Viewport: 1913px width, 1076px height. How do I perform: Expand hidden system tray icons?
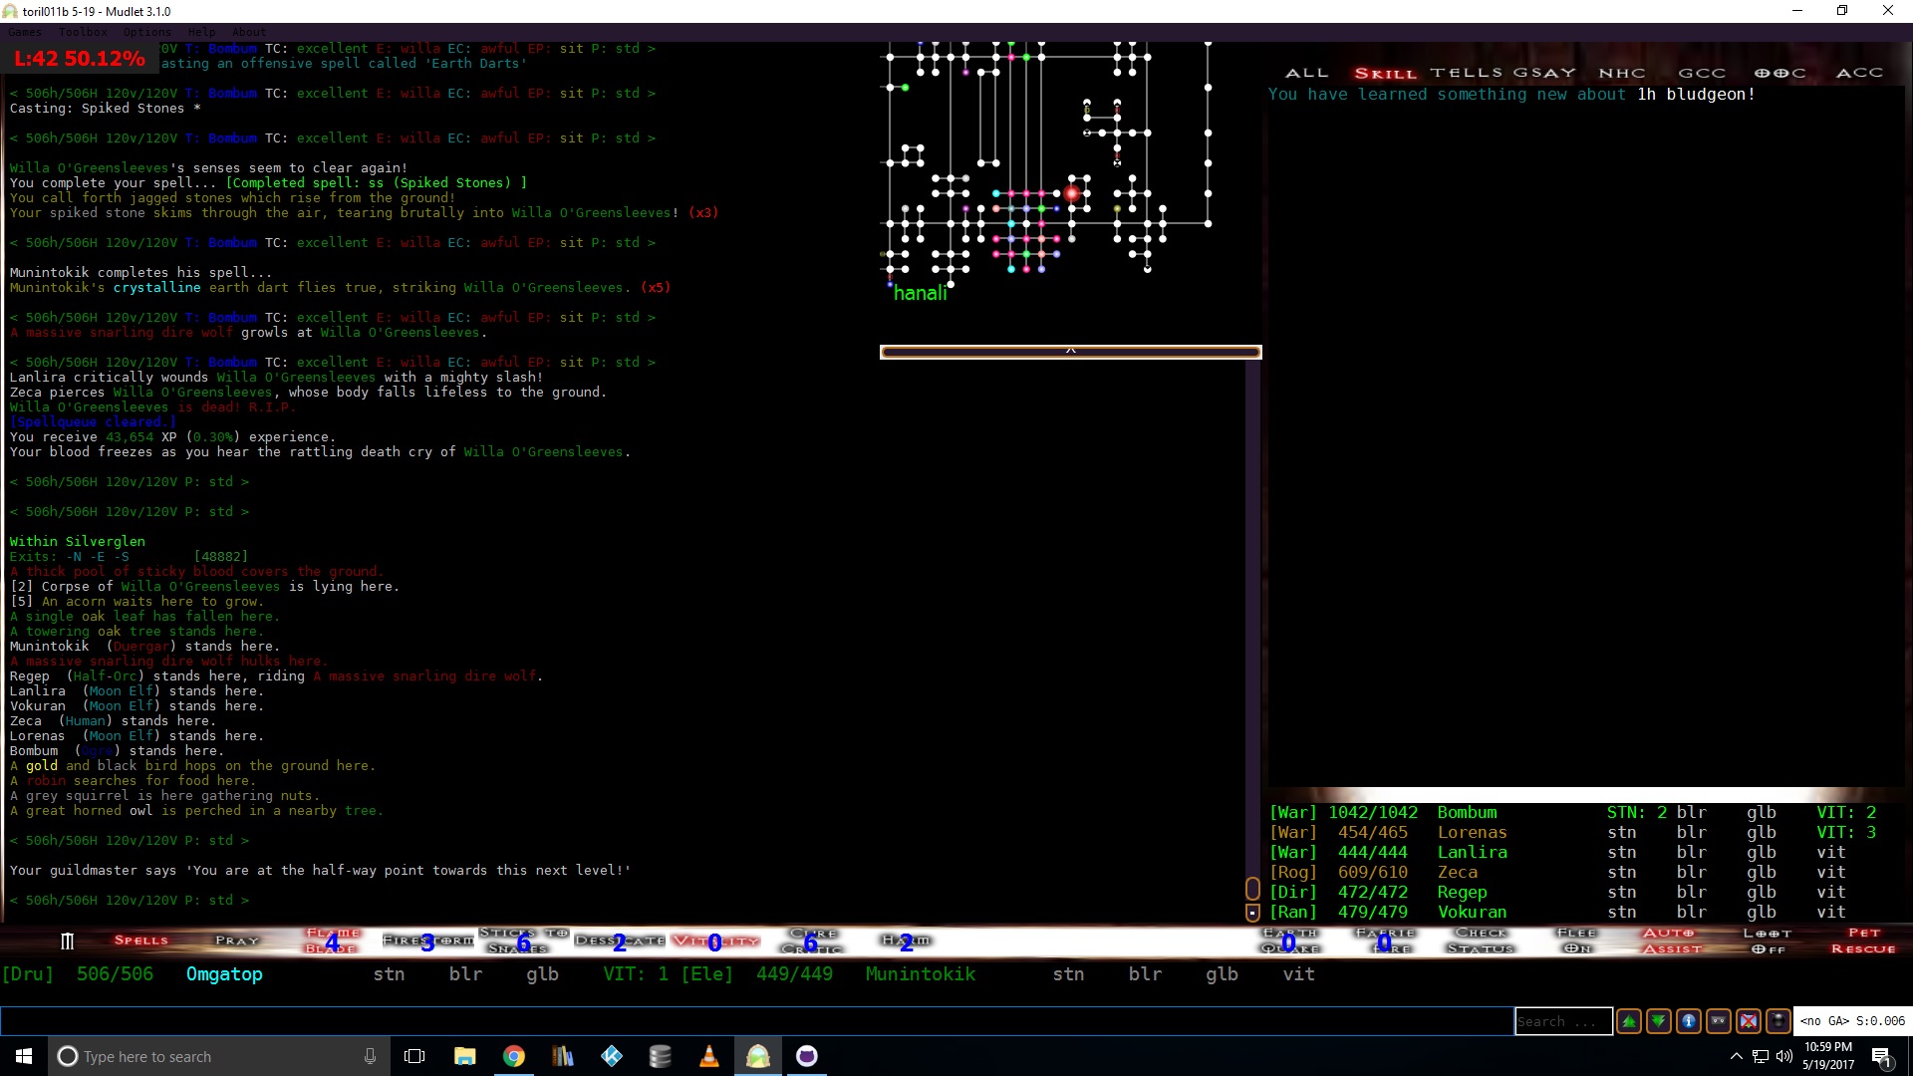click(x=1736, y=1056)
